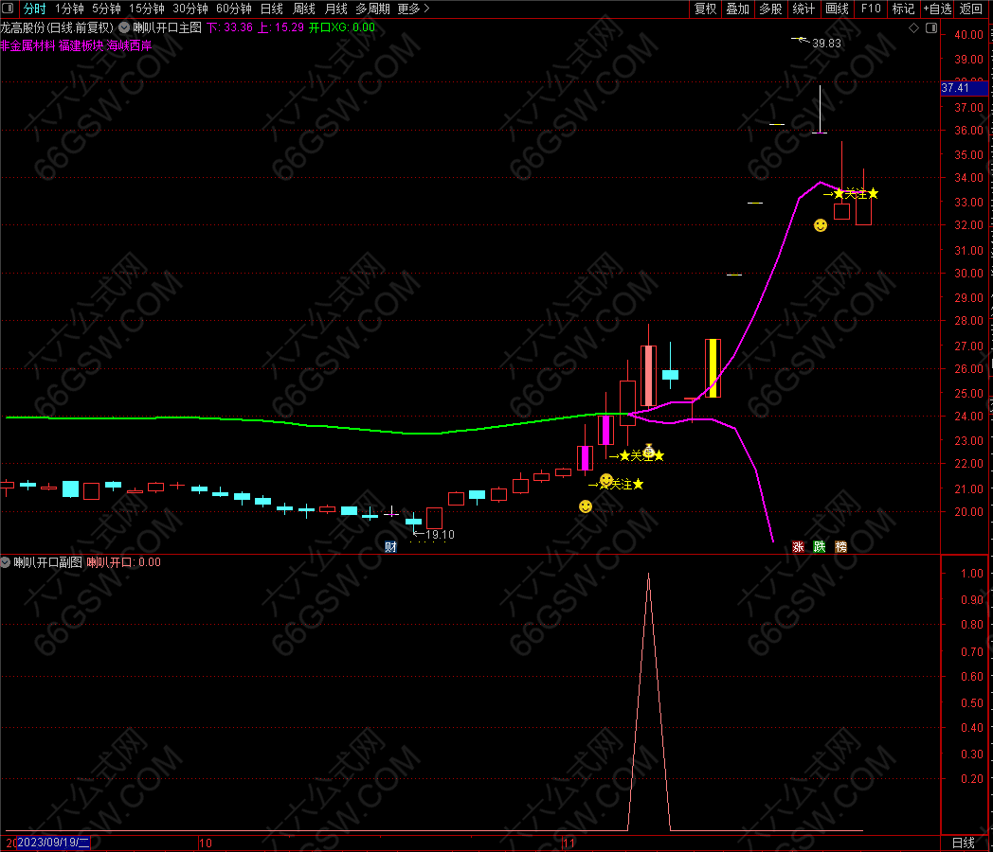This screenshot has height=852, width=993.
Task: Switch to 分时 view
Action: pyautogui.click(x=35, y=9)
